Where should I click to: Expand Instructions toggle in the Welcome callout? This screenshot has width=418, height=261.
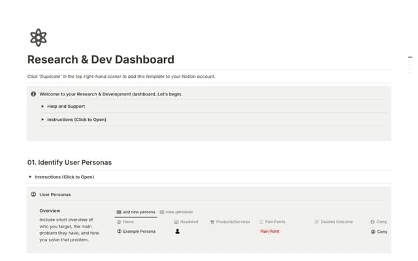click(42, 120)
